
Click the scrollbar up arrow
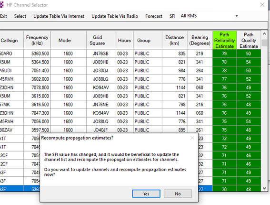(x=264, y=34)
